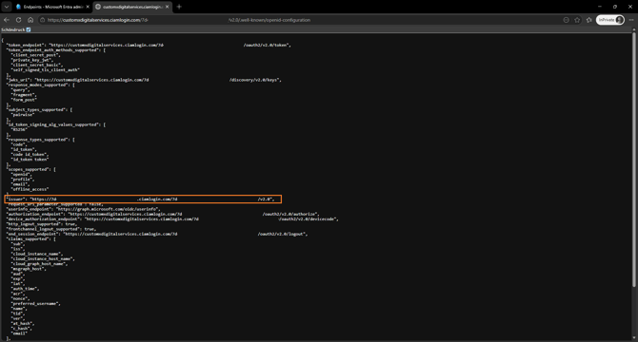Close the customdigitalservices.ciamlogin tab
This screenshot has height=342, width=638.
[168, 7]
